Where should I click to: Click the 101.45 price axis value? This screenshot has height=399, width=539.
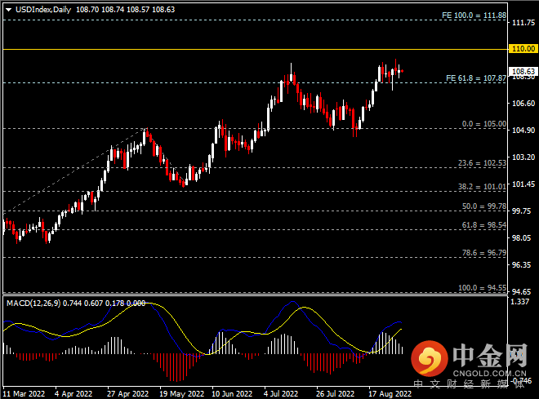coord(523,184)
